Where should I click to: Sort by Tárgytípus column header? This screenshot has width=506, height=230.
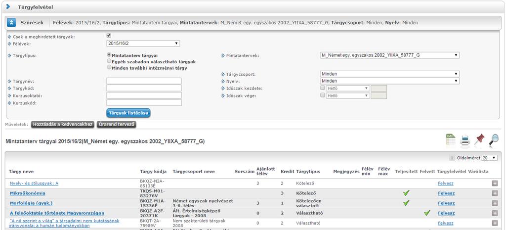[x=308, y=172]
